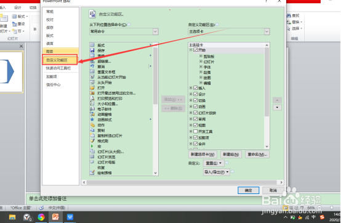
Task: Open the 信任中心 trust center category
Action: pos(53,84)
